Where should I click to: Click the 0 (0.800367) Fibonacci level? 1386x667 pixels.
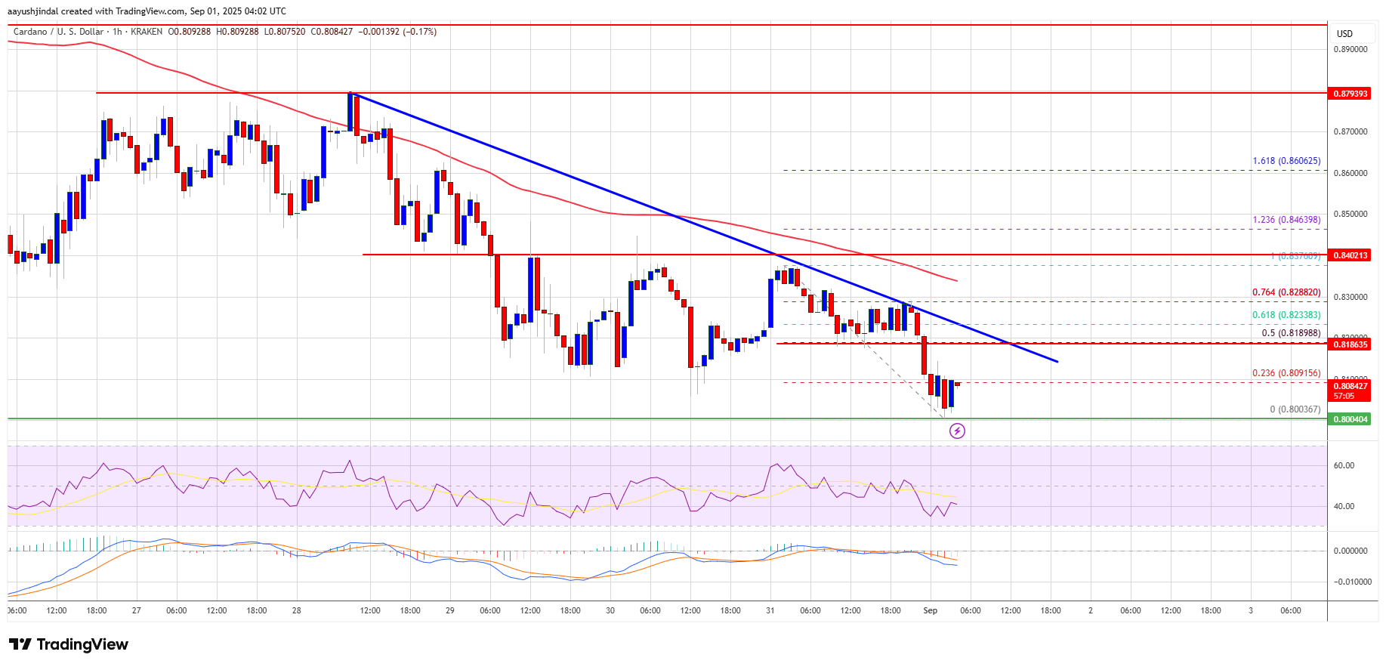1295,409
